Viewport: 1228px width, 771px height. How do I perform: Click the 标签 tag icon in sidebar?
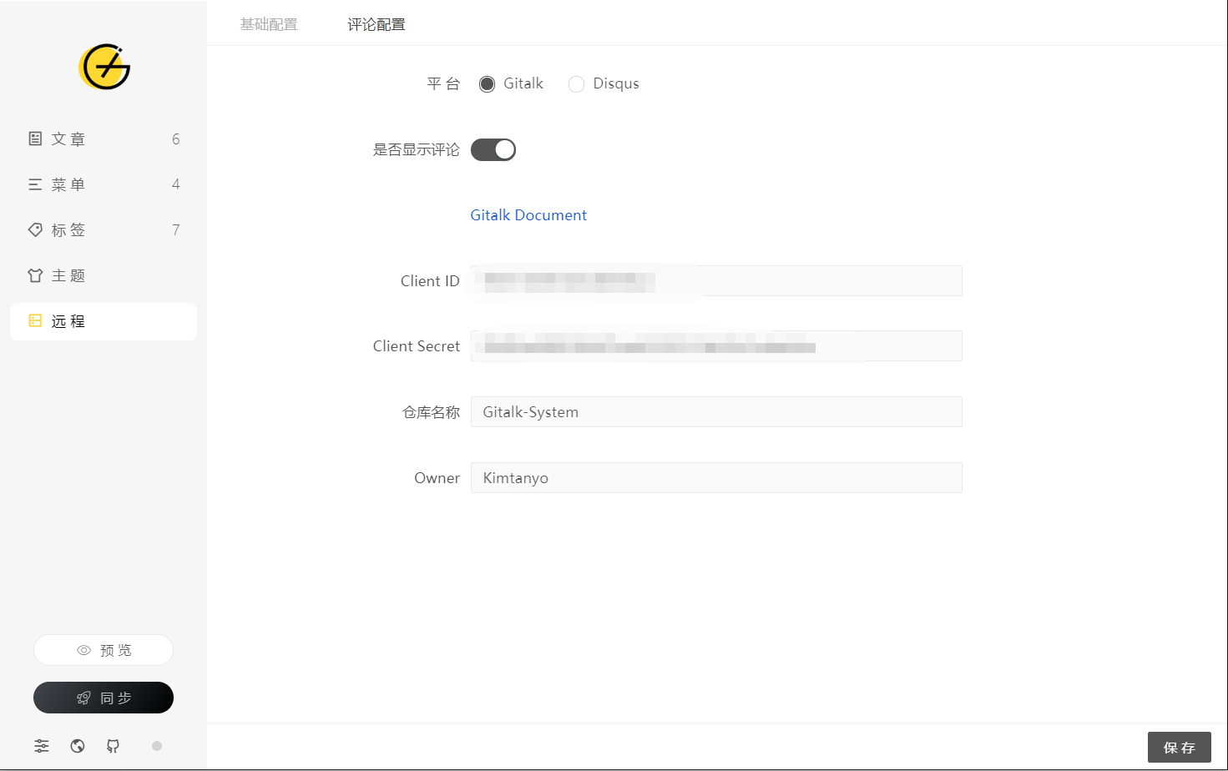point(35,229)
